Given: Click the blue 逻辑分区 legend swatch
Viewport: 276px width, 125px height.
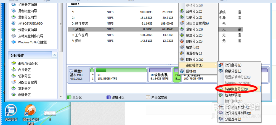Looking at the screenshot, I should pyautogui.click(x=108, y=97).
